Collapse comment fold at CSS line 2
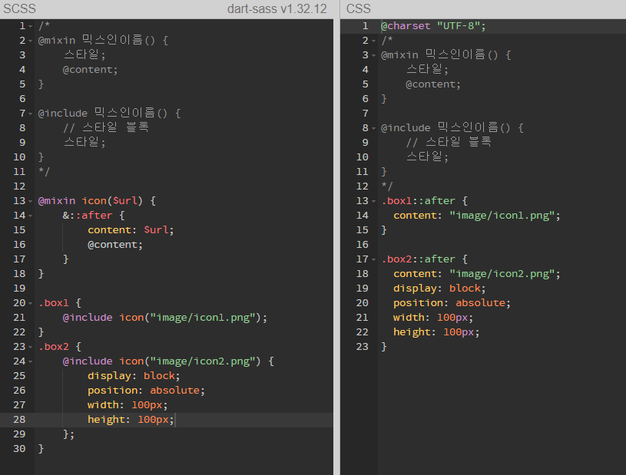626x475 pixels. (x=374, y=41)
